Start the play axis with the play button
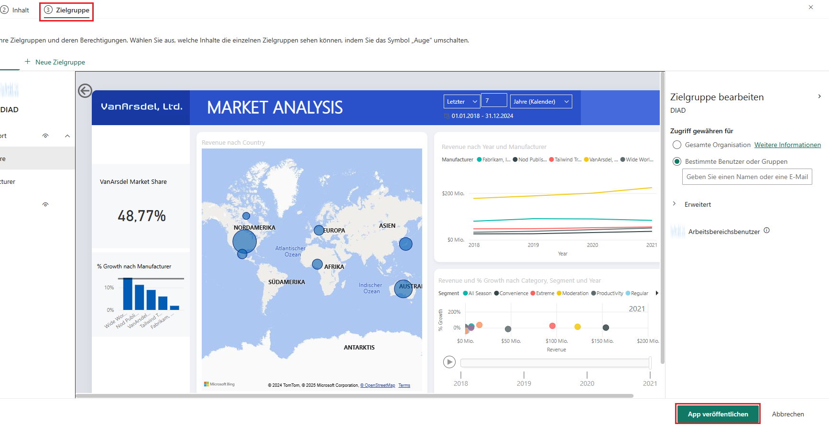 click(449, 362)
